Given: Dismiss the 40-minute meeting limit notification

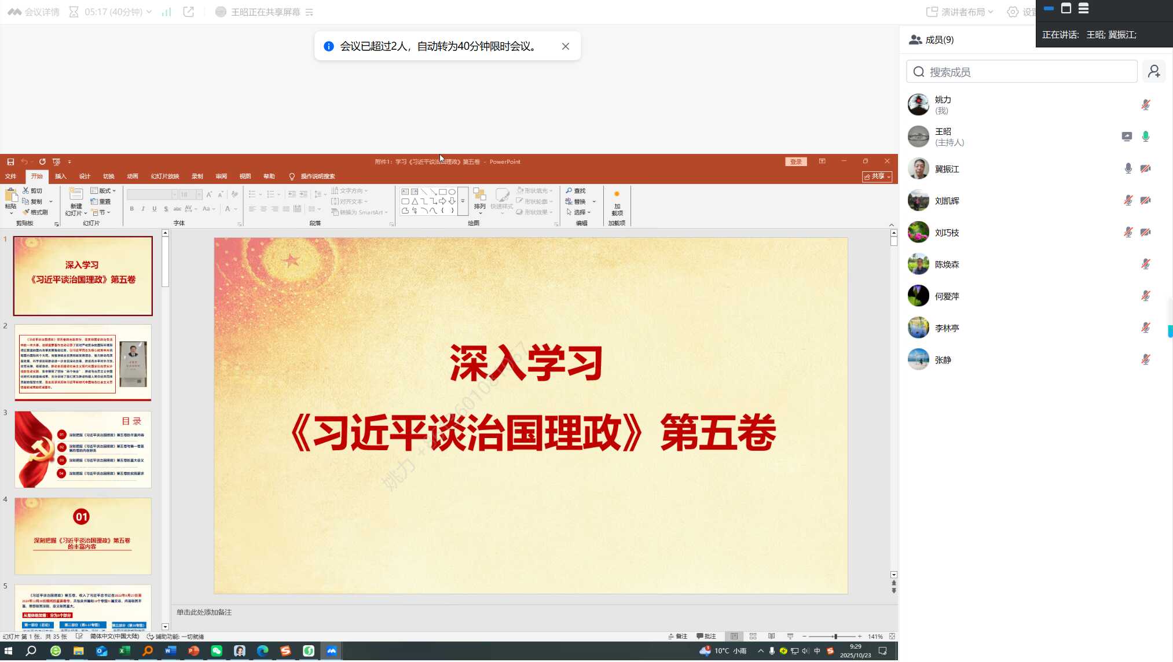Looking at the screenshot, I should 565,47.
